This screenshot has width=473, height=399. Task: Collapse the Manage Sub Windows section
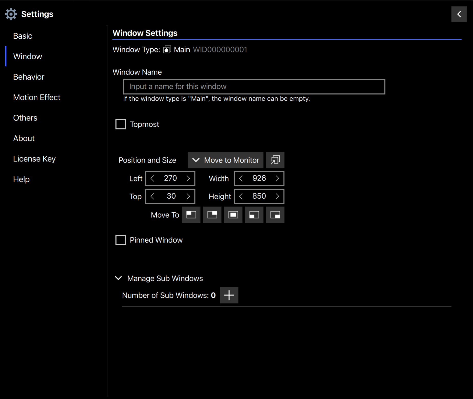click(x=119, y=278)
